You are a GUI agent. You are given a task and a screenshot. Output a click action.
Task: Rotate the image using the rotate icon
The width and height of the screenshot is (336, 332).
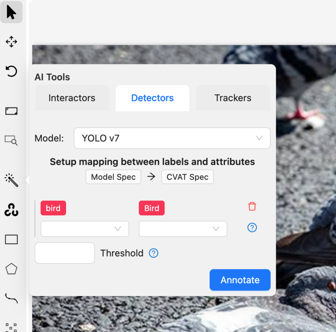click(x=11, y=71)
